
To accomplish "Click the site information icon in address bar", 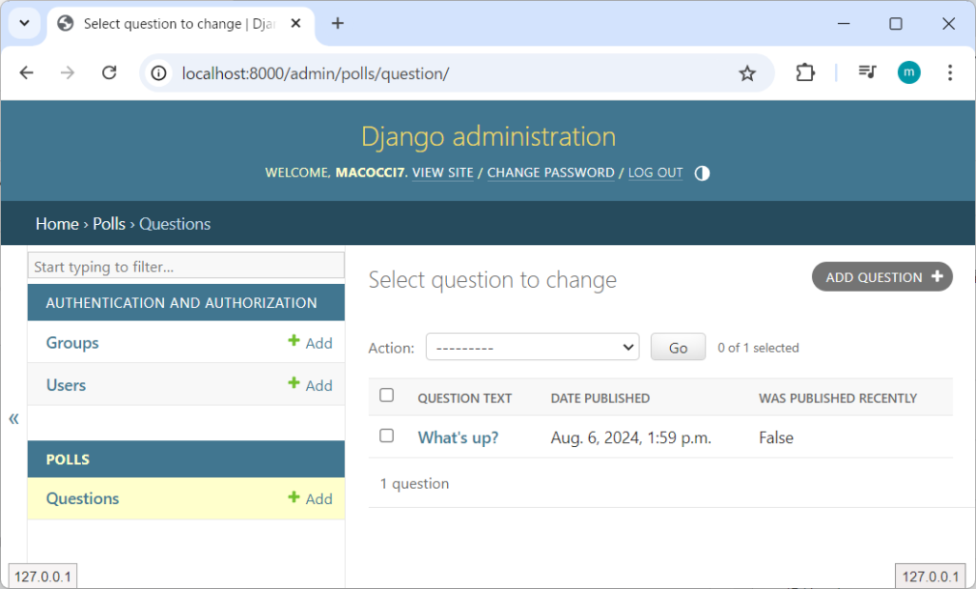I will (x=160, y=73).
